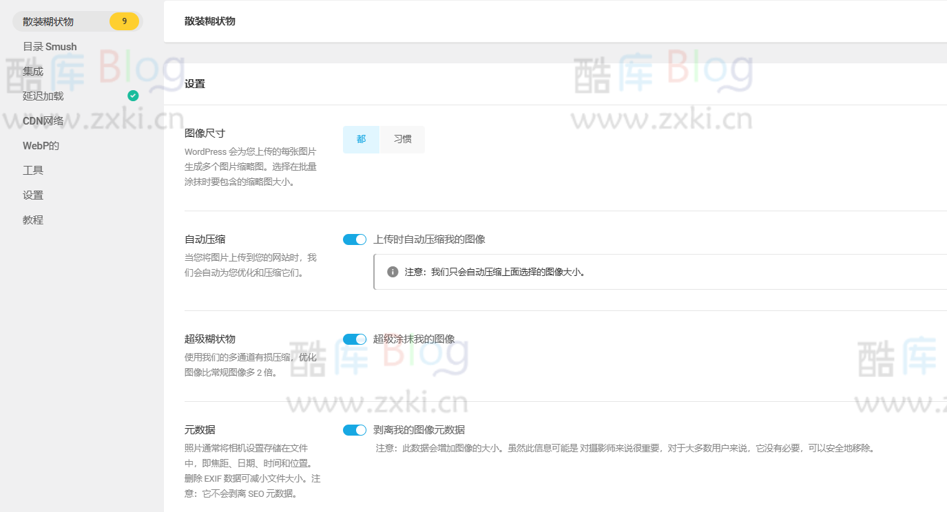Image resolution: width=947 pixels, height=512 pixels.
Task: Open the WebP的 settings page
Action: 41,145
